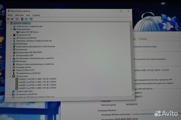
Task: Expand Дисковые устройства category
Action: (11, 38)
